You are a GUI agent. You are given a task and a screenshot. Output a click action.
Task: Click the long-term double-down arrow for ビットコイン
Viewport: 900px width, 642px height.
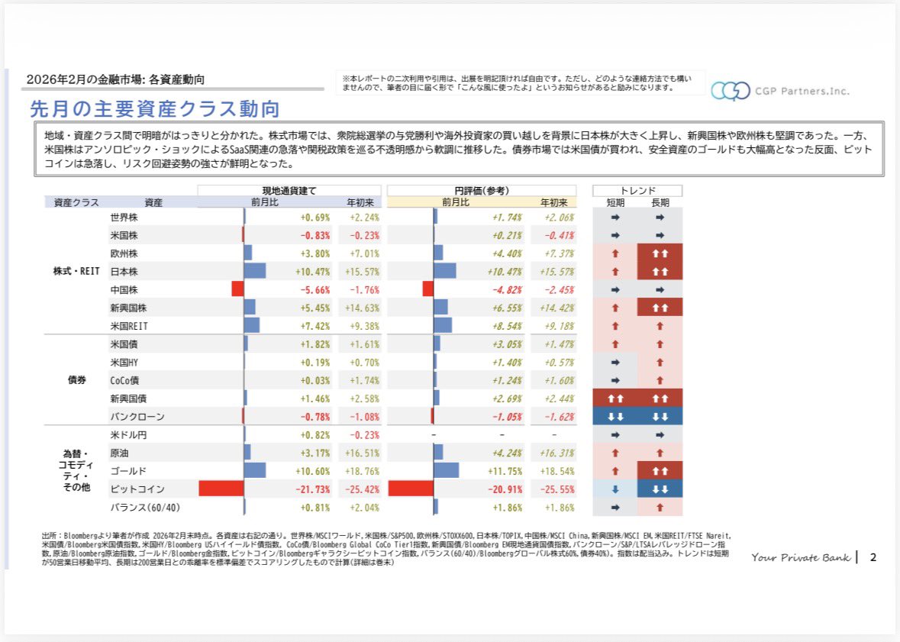[660, 489]
